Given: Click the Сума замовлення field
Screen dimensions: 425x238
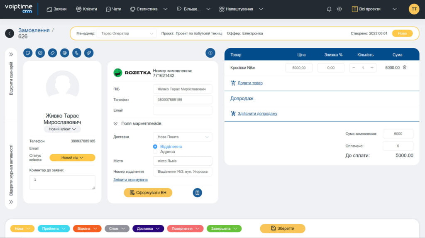Looking at the screenshot, I should coord(398,134).
